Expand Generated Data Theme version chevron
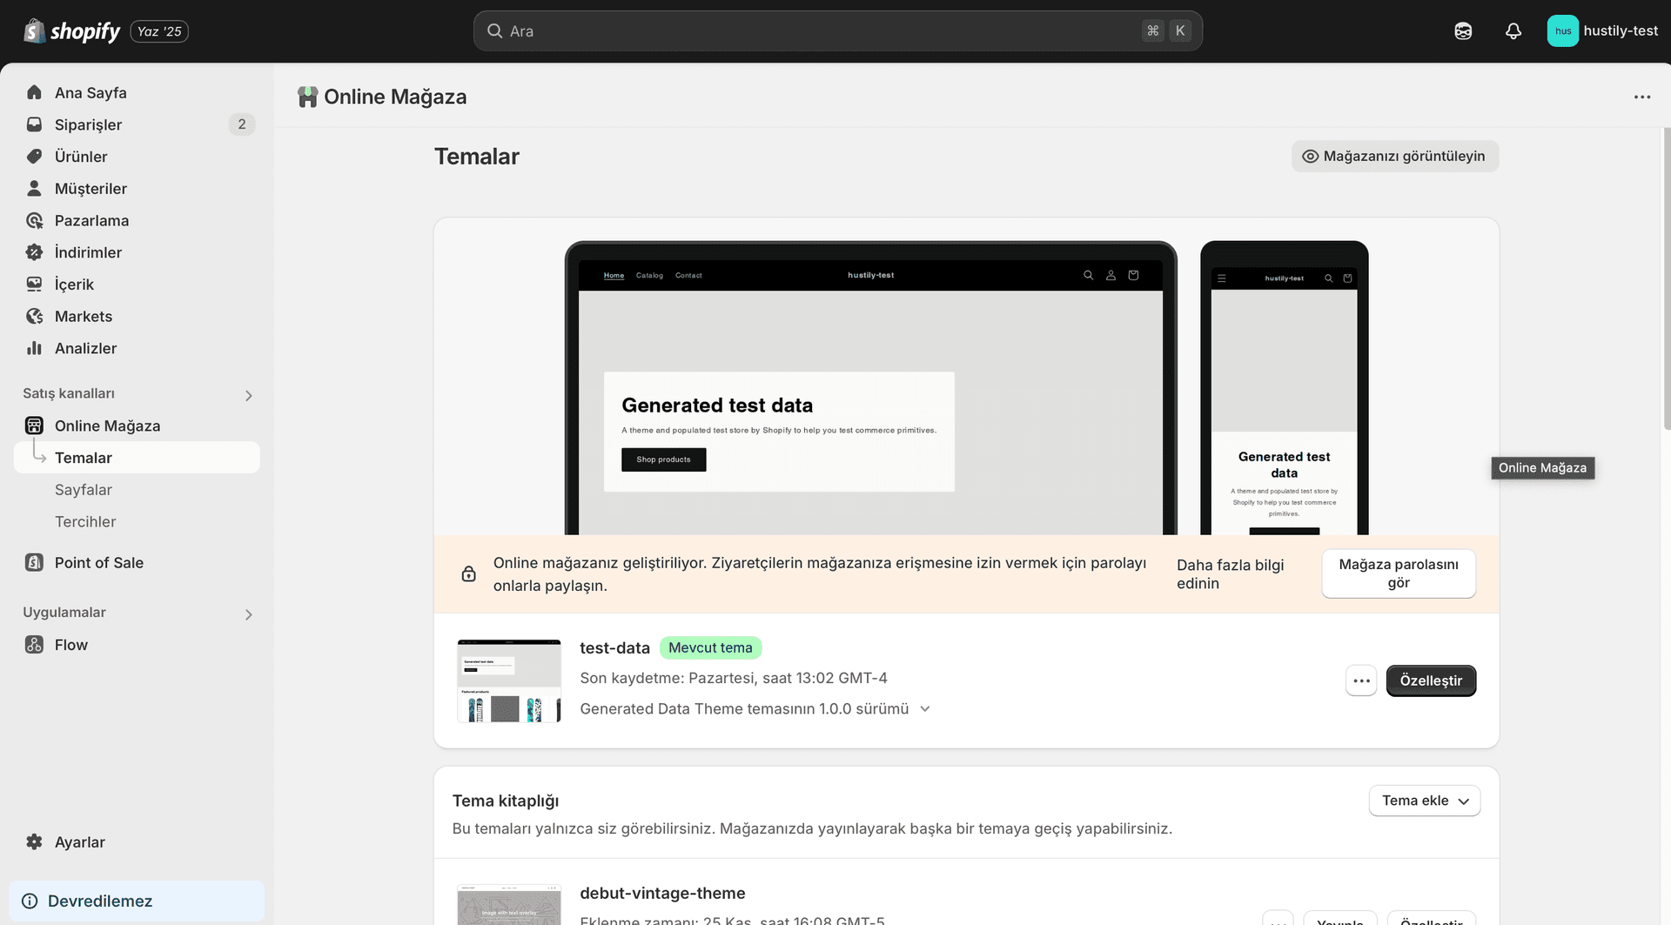This screenshot has height=925, width=1671. click(x=925, y=708)
